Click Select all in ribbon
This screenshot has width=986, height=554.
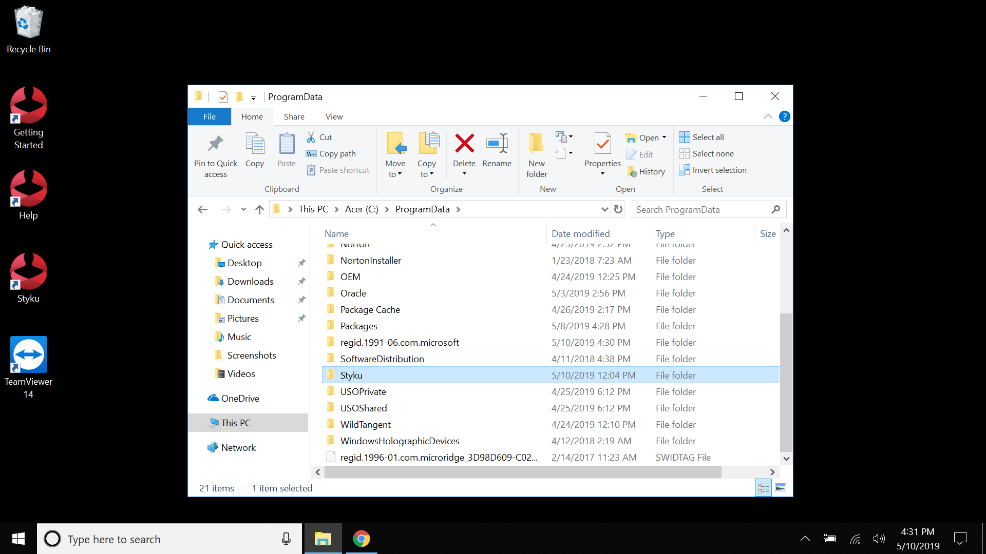[x=701, y=137]
